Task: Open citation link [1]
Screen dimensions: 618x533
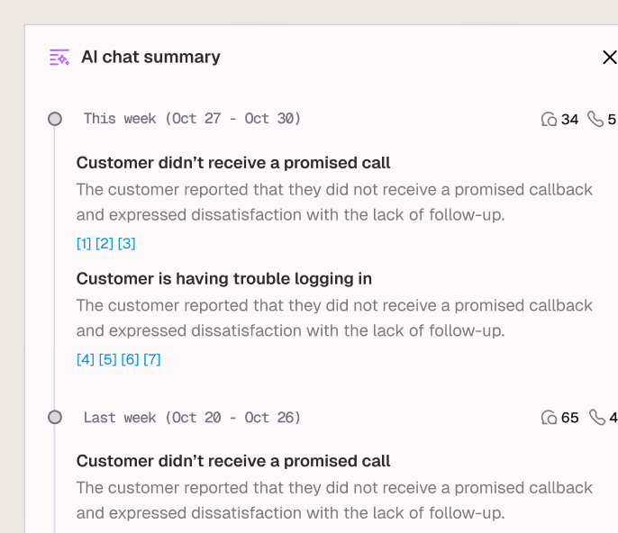Action: (x=84, y=243)
